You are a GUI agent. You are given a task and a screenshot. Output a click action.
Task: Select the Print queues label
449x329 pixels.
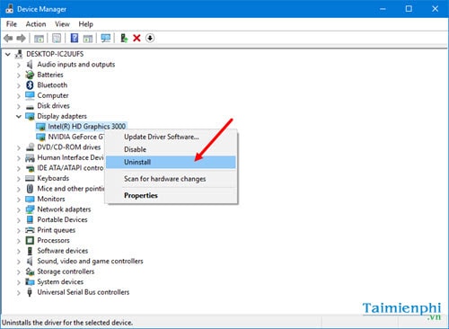click(x=56, y=230)
